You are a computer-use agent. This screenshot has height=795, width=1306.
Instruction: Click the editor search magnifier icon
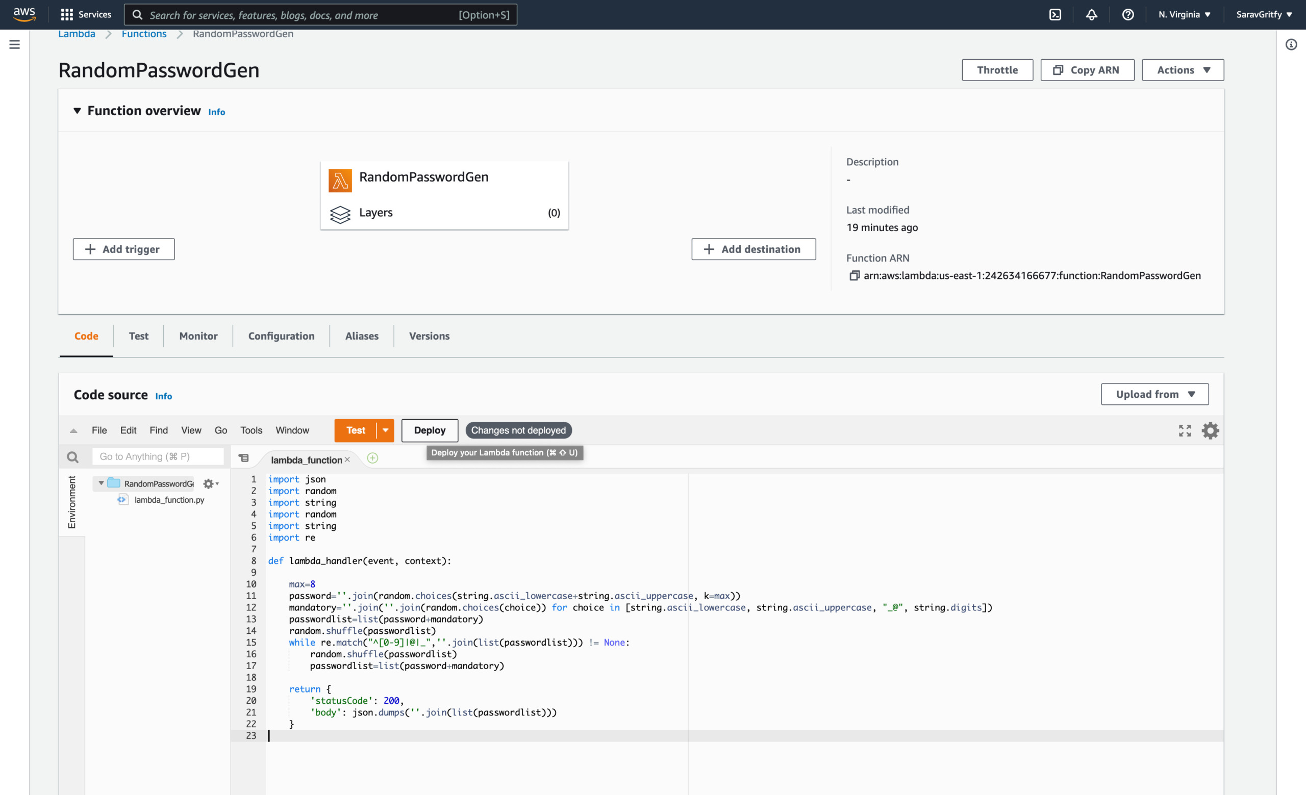(x=72, y=456)
